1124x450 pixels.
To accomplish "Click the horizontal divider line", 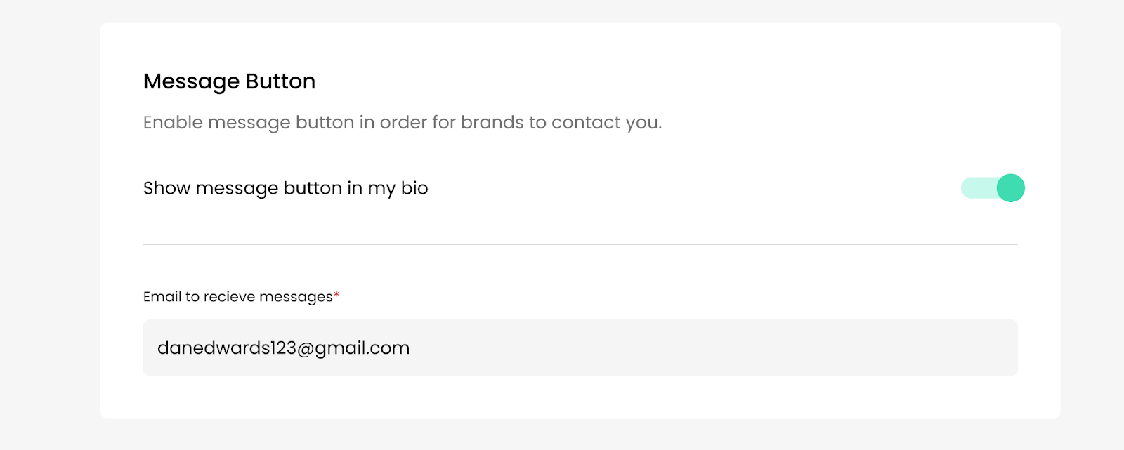I will pyautogui.click(x=580, y=244).
